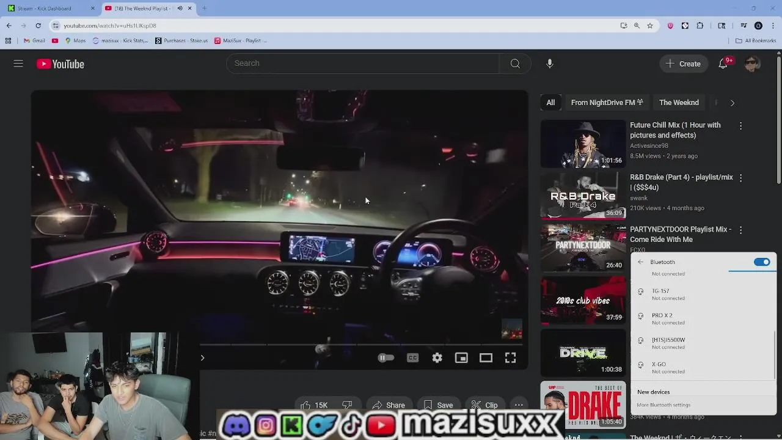Image resolution: width=782 pixels, height=440 pixels.
Task: Start voice search with the microphone
Action: pyautogui.click(x=550, y=64)
